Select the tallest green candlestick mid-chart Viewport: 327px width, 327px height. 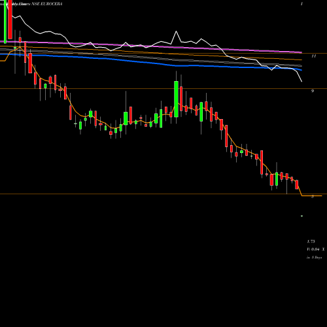[x=176, y=99]
